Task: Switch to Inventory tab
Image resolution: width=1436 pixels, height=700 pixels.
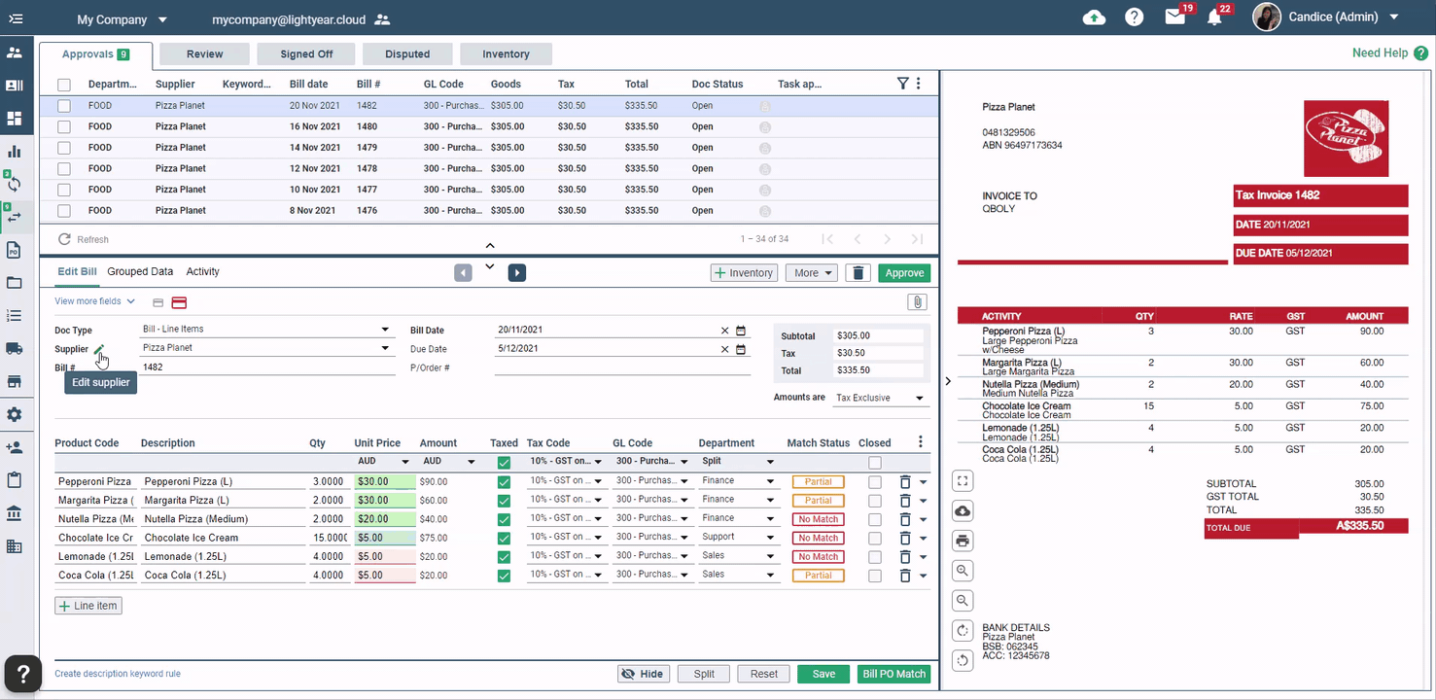Action: 506,54
